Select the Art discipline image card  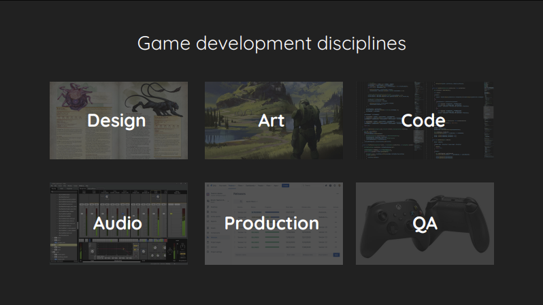[x=274, y=121]
